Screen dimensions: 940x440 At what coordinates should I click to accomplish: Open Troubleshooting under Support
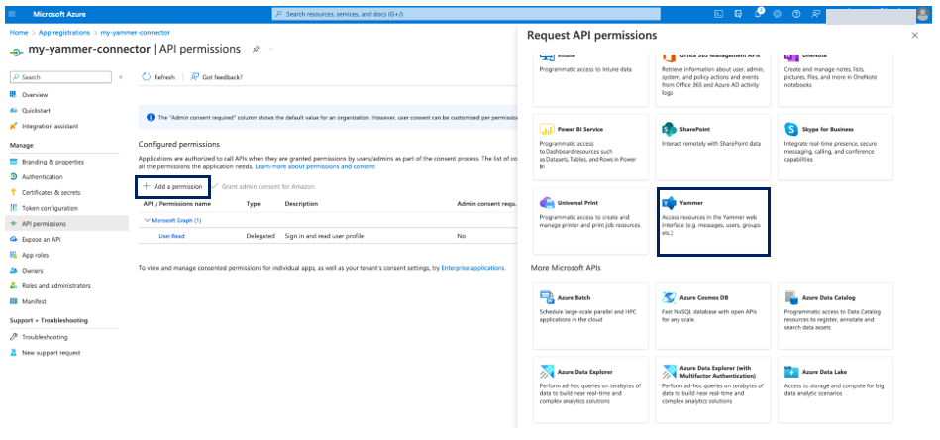click(x=45, y=337)
